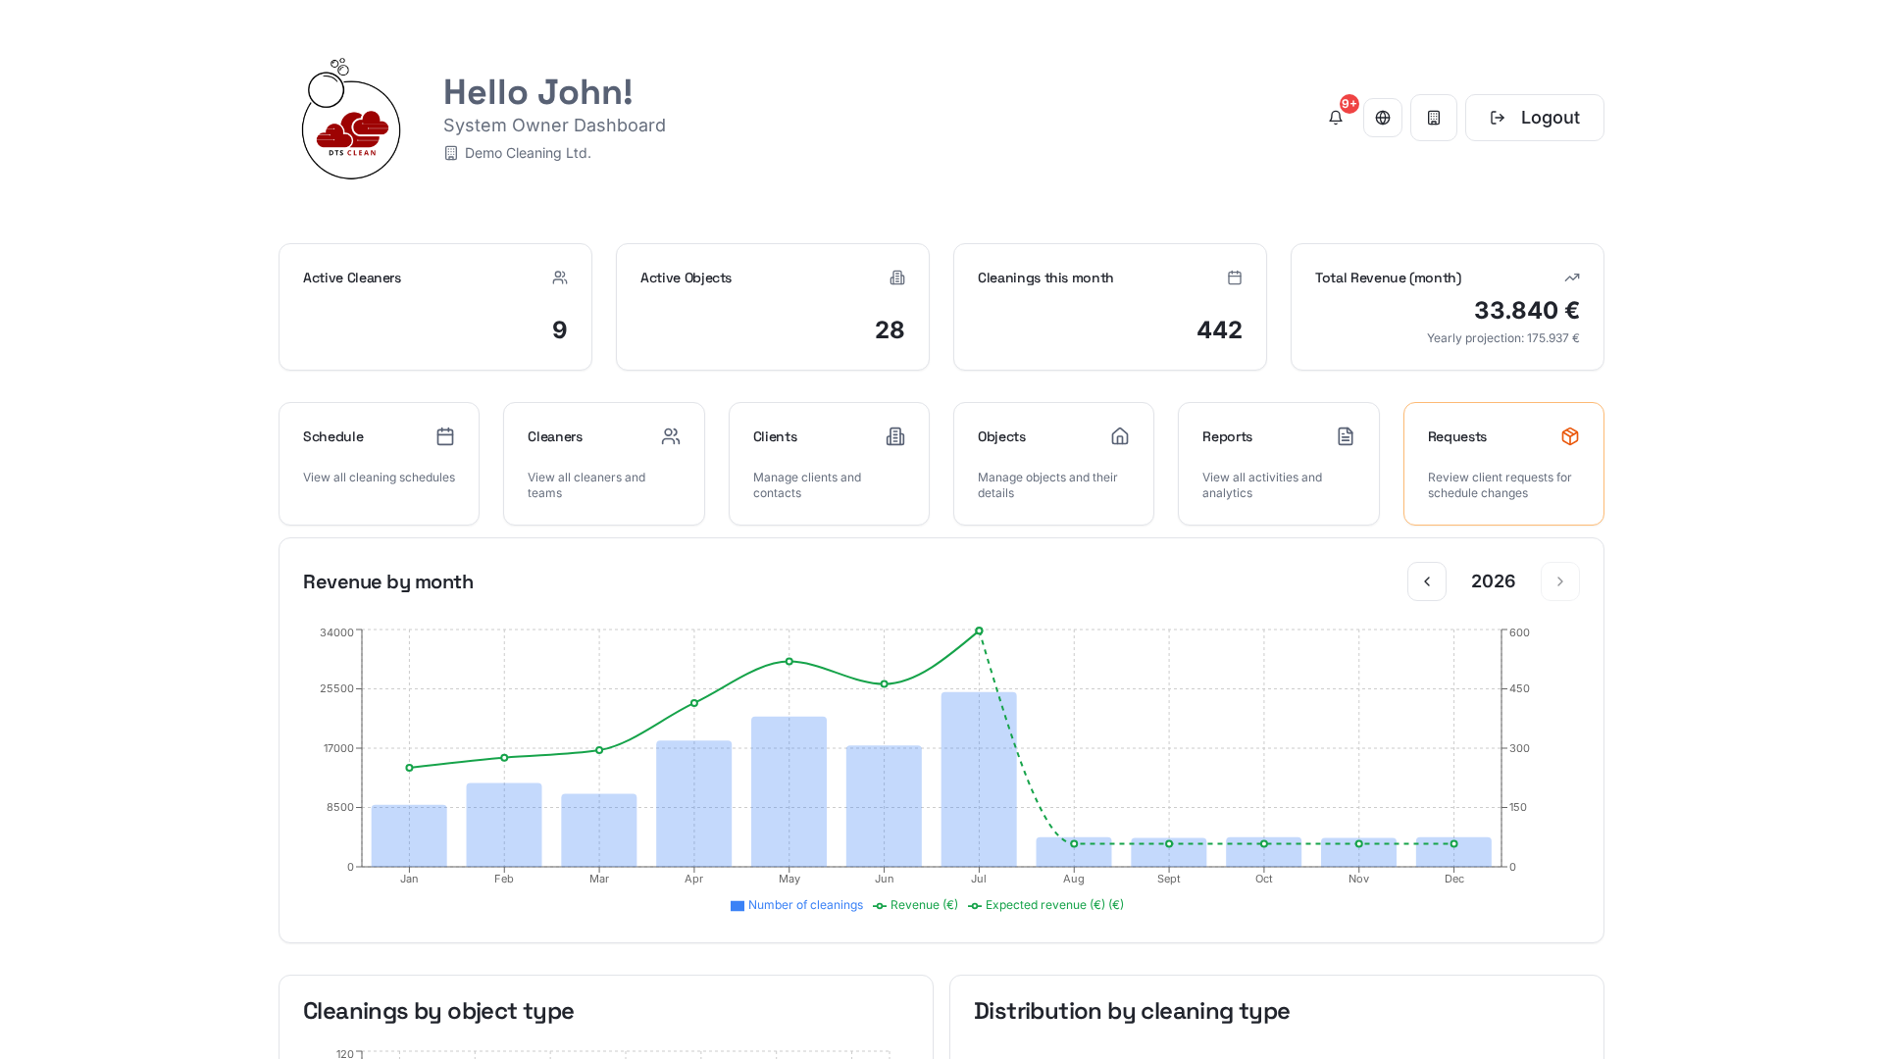Click the DTS Clean logo

pyautogui.click(x=351, y=119)
